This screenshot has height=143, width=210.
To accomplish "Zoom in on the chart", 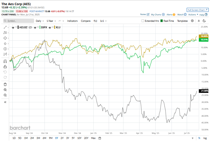I will [5, 90].
